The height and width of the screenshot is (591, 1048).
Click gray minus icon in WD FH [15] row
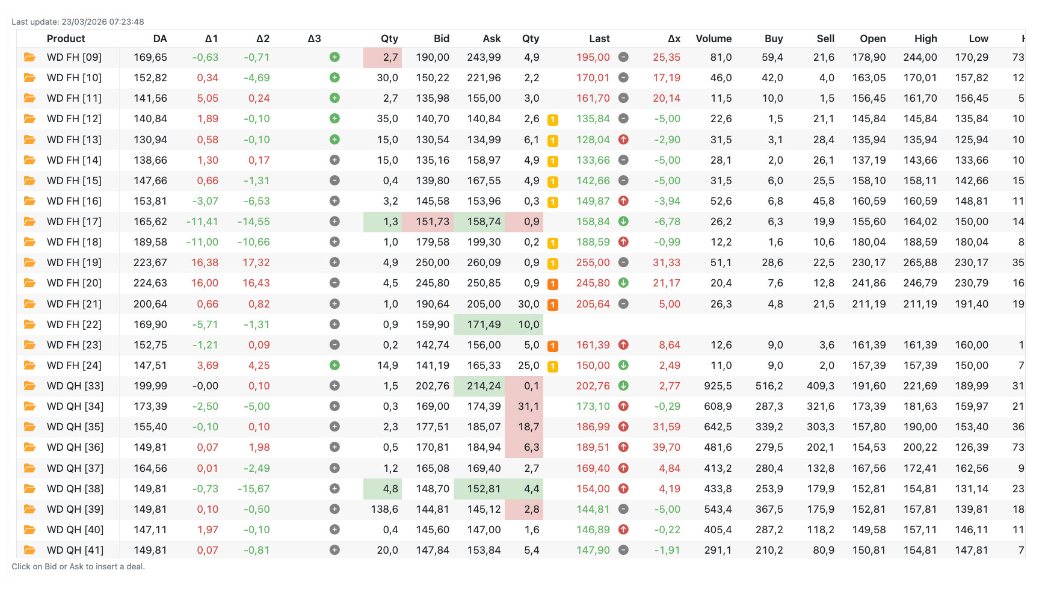(x=334, y=181)
